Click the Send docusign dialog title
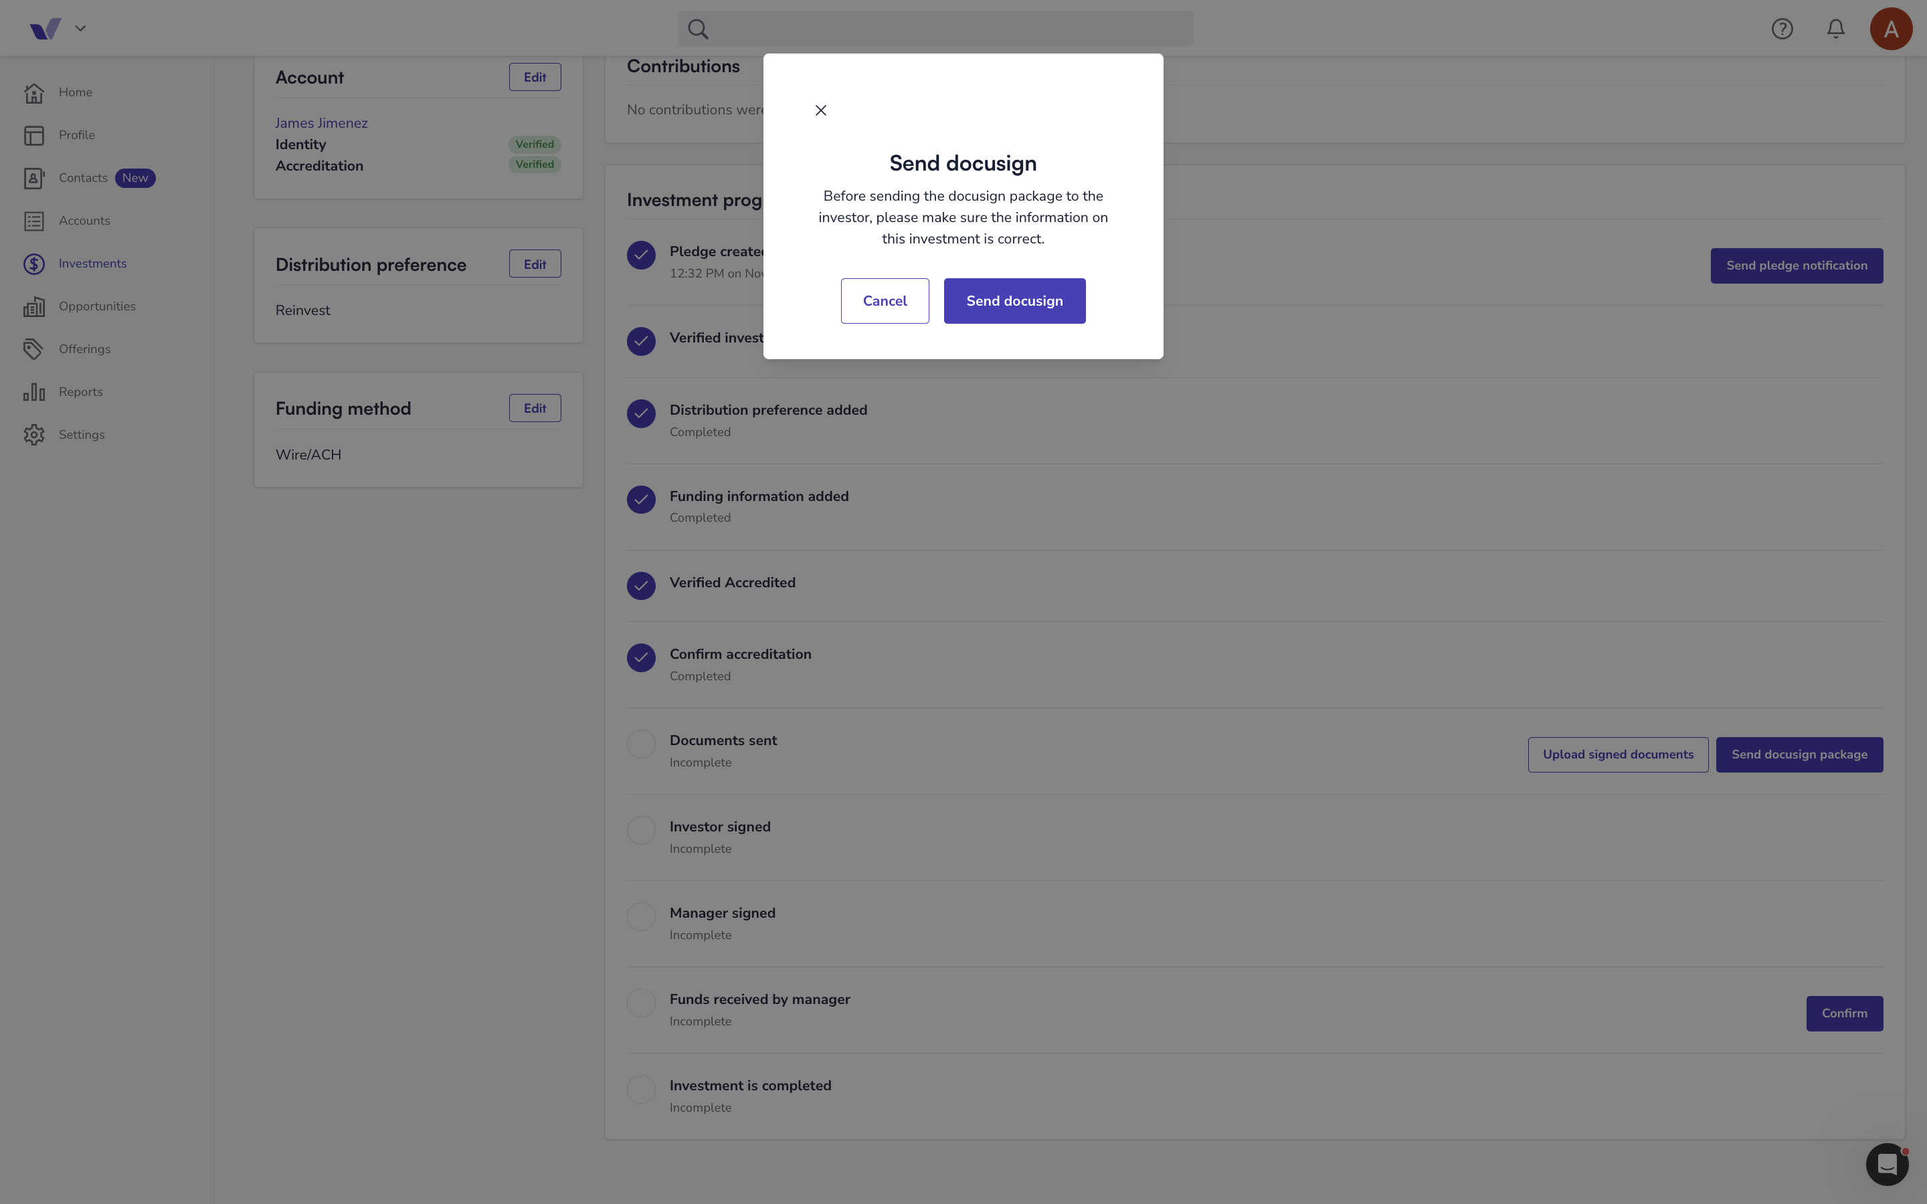This screenshot has height=1204, width=1927. tap(963, 163)
